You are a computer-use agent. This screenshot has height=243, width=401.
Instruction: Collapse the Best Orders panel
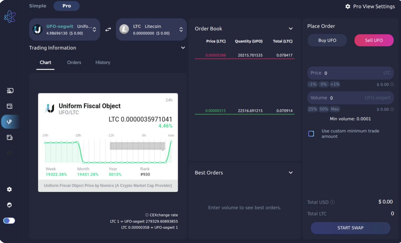291,173
